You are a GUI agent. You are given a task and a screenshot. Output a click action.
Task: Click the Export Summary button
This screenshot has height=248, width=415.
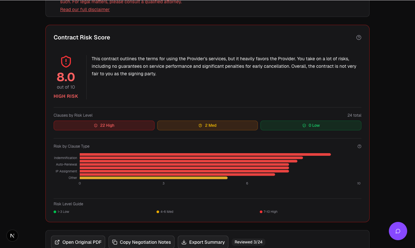pyautogui.click(x=203, y=242)
